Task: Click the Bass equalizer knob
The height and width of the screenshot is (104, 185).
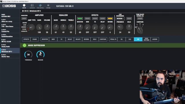Action: (x=56, y=27)
